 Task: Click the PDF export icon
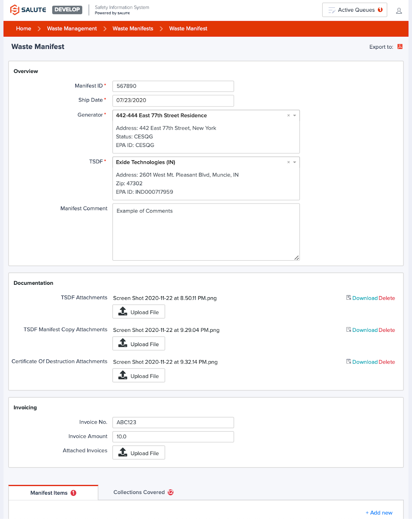coord(400,47)
